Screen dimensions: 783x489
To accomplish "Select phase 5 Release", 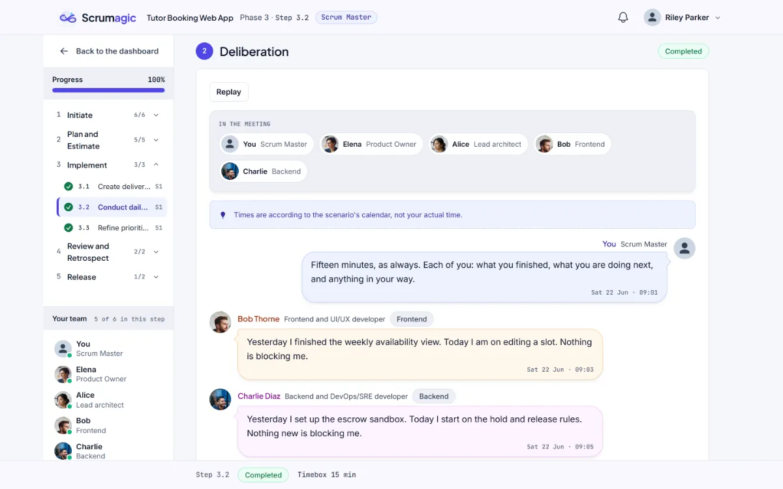I will [x=108, y=277].
